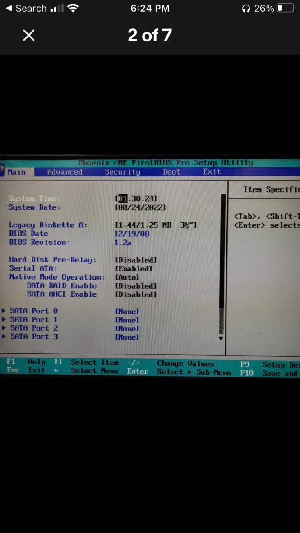Tap the Wi-Fi icon in status bar
300x533 pixels.
click(73, 8)
